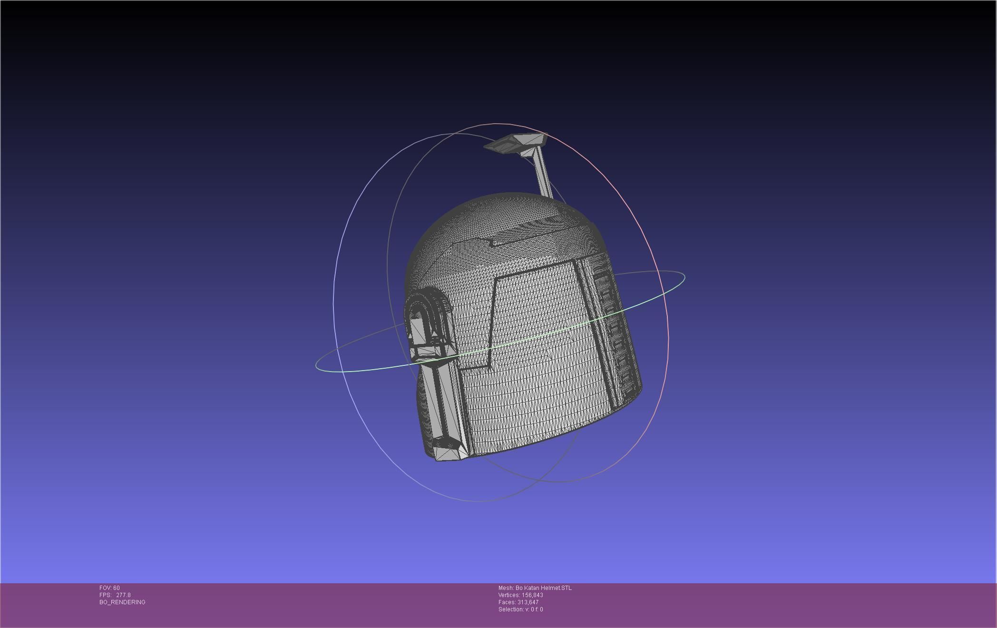Click the Faces: 313,647 readout

click(518, 602)
